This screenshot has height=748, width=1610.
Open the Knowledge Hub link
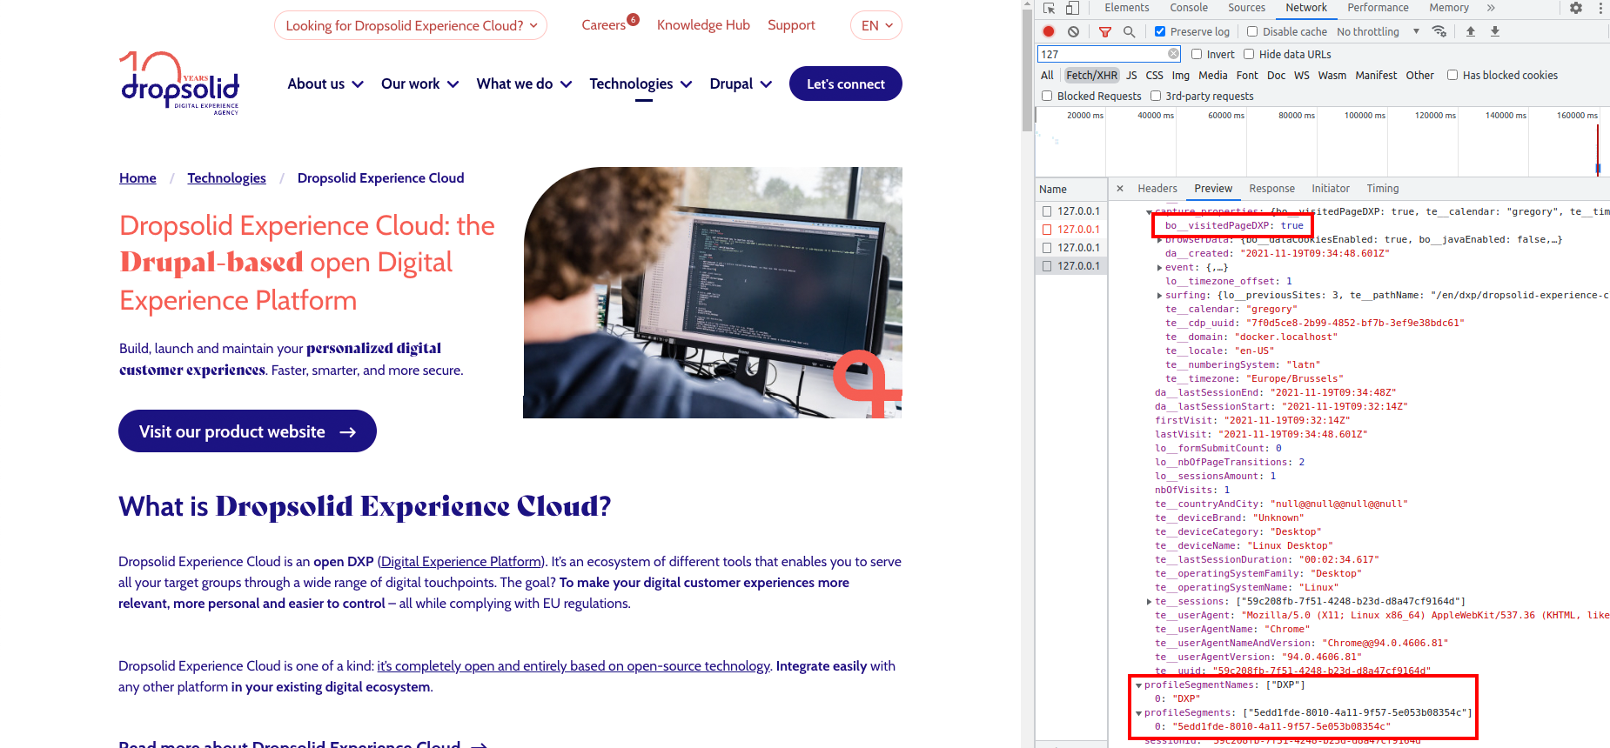[703, 25]
